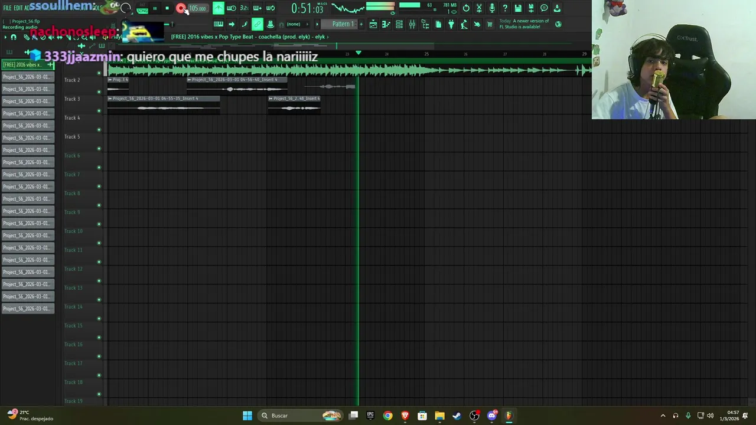Click the arrow left of Pattern 1
The width and height of the screenshot is (756, 425).
tap(318, 24)
